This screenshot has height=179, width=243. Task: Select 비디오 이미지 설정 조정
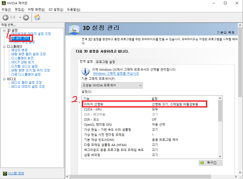28,86
